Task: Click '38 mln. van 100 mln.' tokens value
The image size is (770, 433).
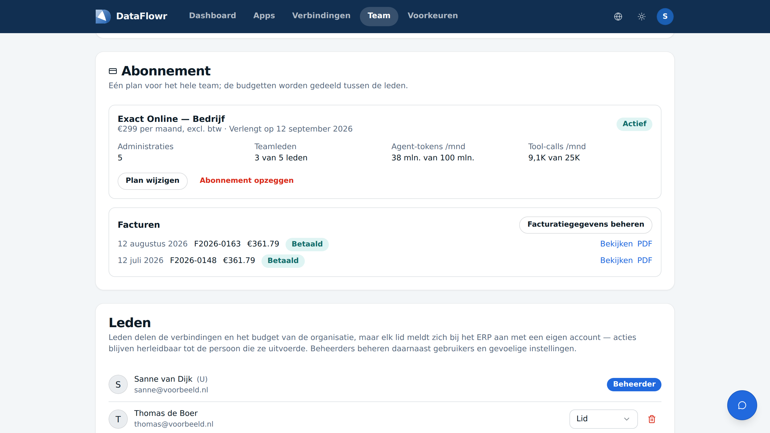Action: [433, 158]
